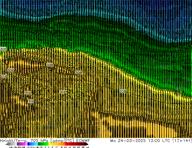This screenshot has height=148, width=192.
Task: Click the 'ECMWF' model name
Action: click(x=83, y=141)
